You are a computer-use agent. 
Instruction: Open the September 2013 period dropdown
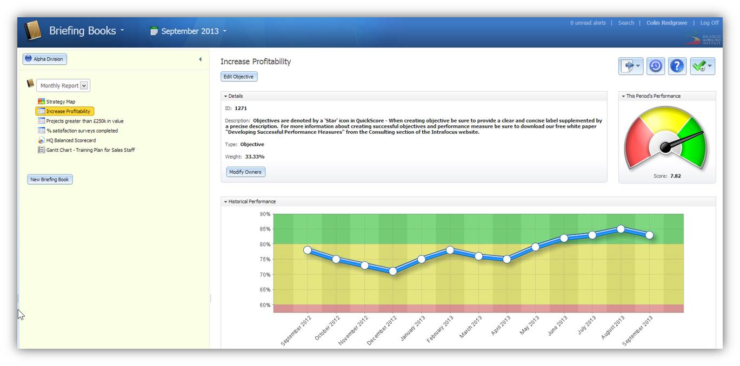188,31
